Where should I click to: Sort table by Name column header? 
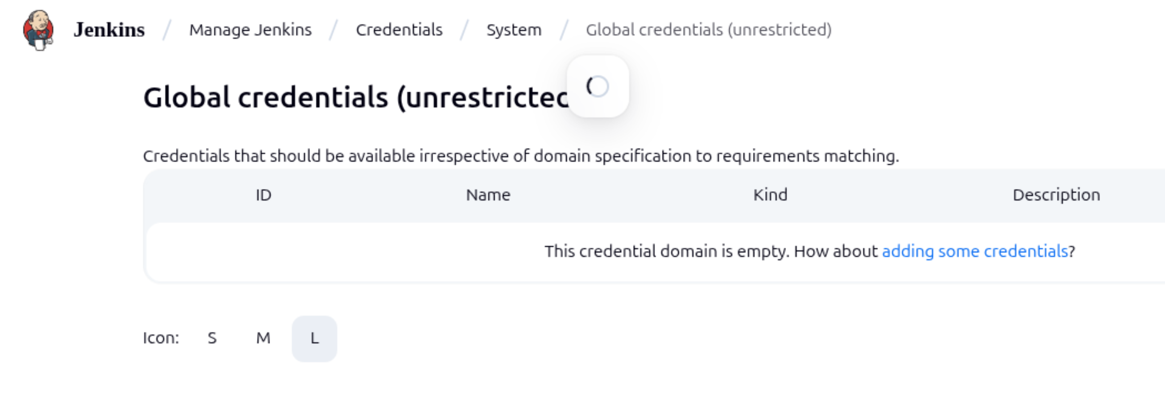tap(488, 195)
